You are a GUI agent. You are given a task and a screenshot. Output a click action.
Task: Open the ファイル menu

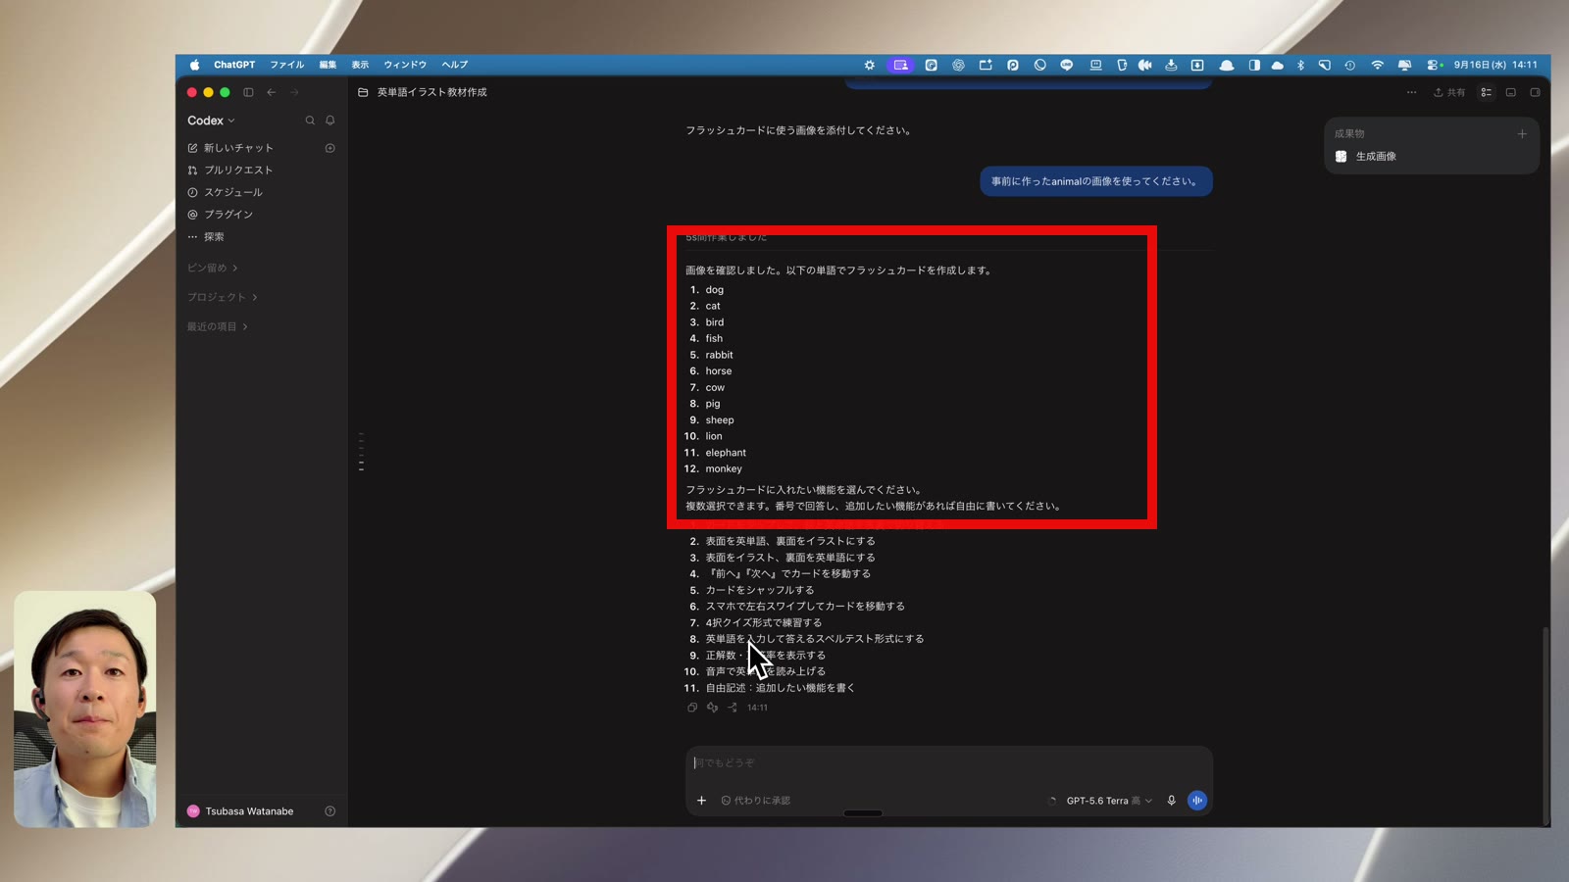[x=287, y=65]
